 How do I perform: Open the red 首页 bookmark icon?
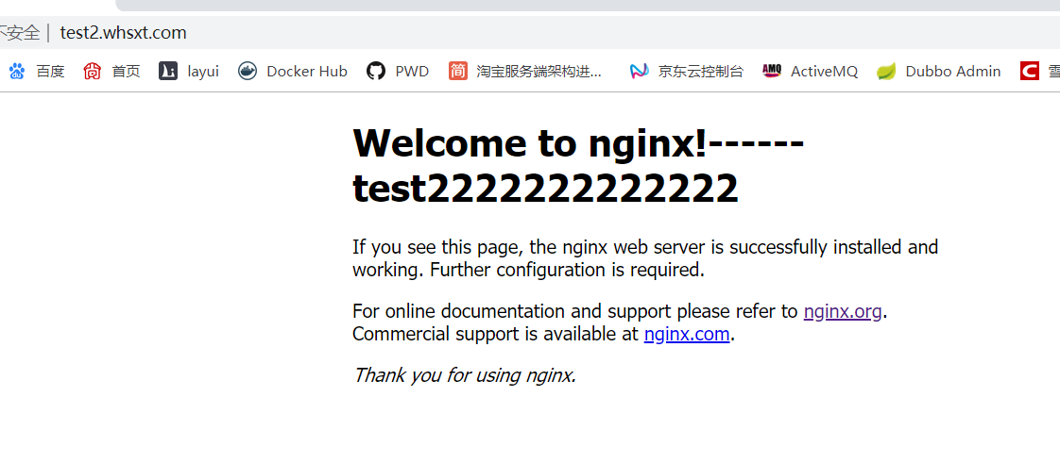pos(93,71)
